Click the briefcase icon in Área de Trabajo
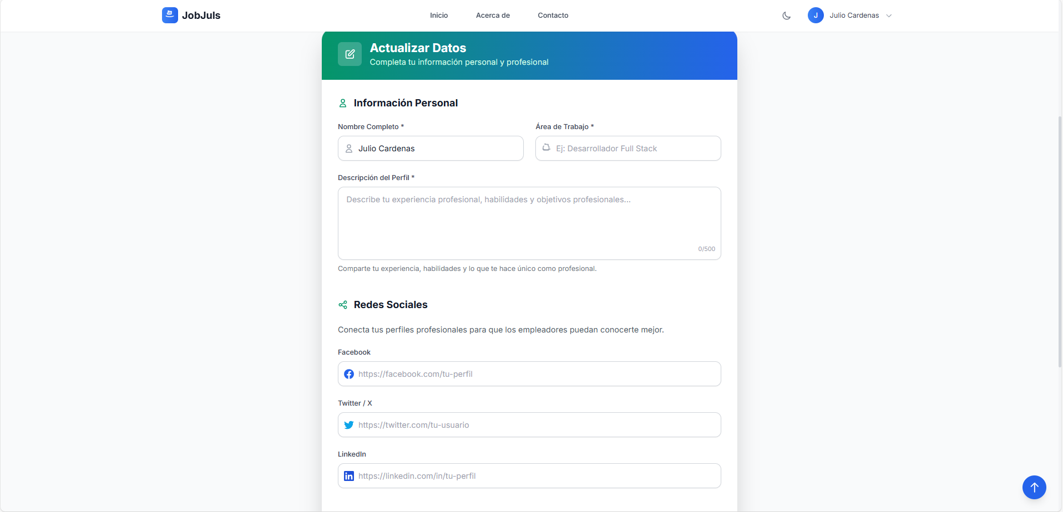Screen dimensions: 1063x512 (x=546, y=147)
